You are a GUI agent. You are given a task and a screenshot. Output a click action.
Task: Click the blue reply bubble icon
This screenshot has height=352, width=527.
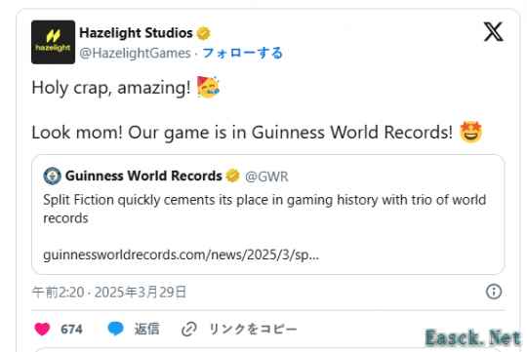tap(115, 329)
